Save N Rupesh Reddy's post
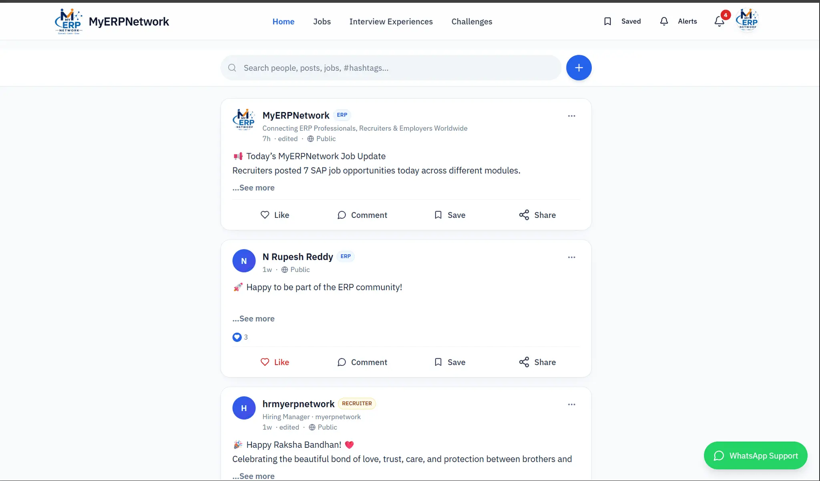This screenshot has width=820, height=481. (450, 362)
